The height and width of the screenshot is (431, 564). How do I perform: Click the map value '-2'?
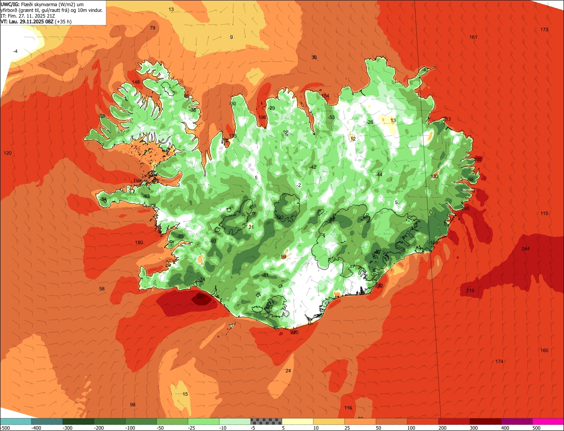click(299, 185)
